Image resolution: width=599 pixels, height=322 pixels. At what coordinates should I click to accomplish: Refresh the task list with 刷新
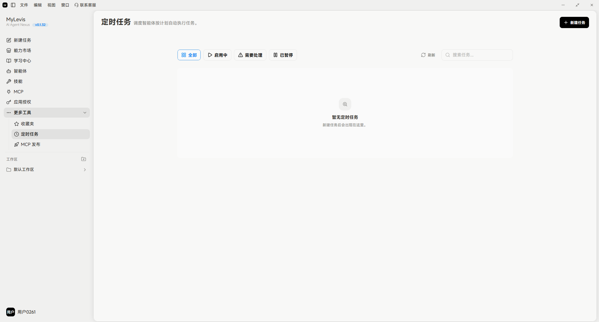[x=428, y=55]
